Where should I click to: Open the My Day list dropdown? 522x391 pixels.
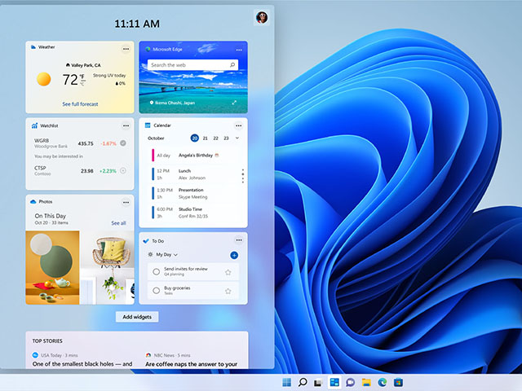[x=175, y=255]
